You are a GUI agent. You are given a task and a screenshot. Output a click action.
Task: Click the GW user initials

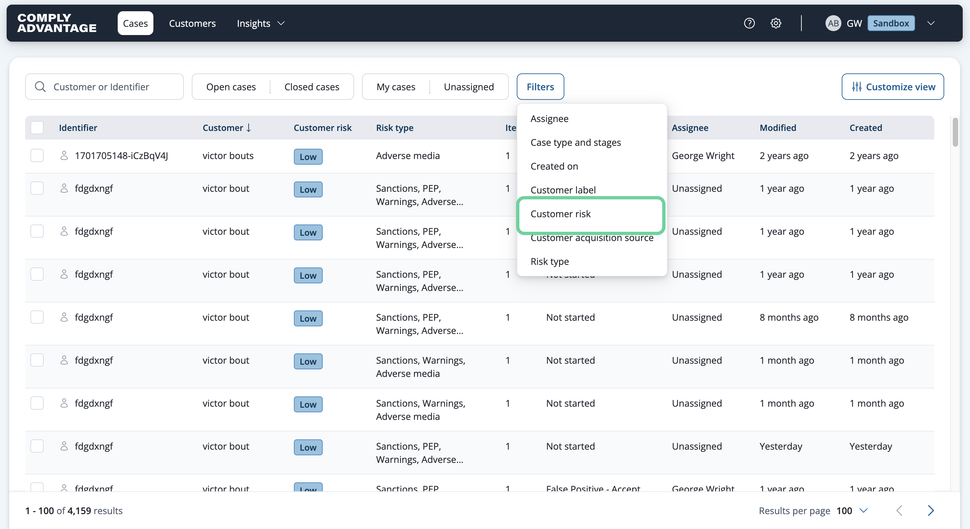[854, 23]
